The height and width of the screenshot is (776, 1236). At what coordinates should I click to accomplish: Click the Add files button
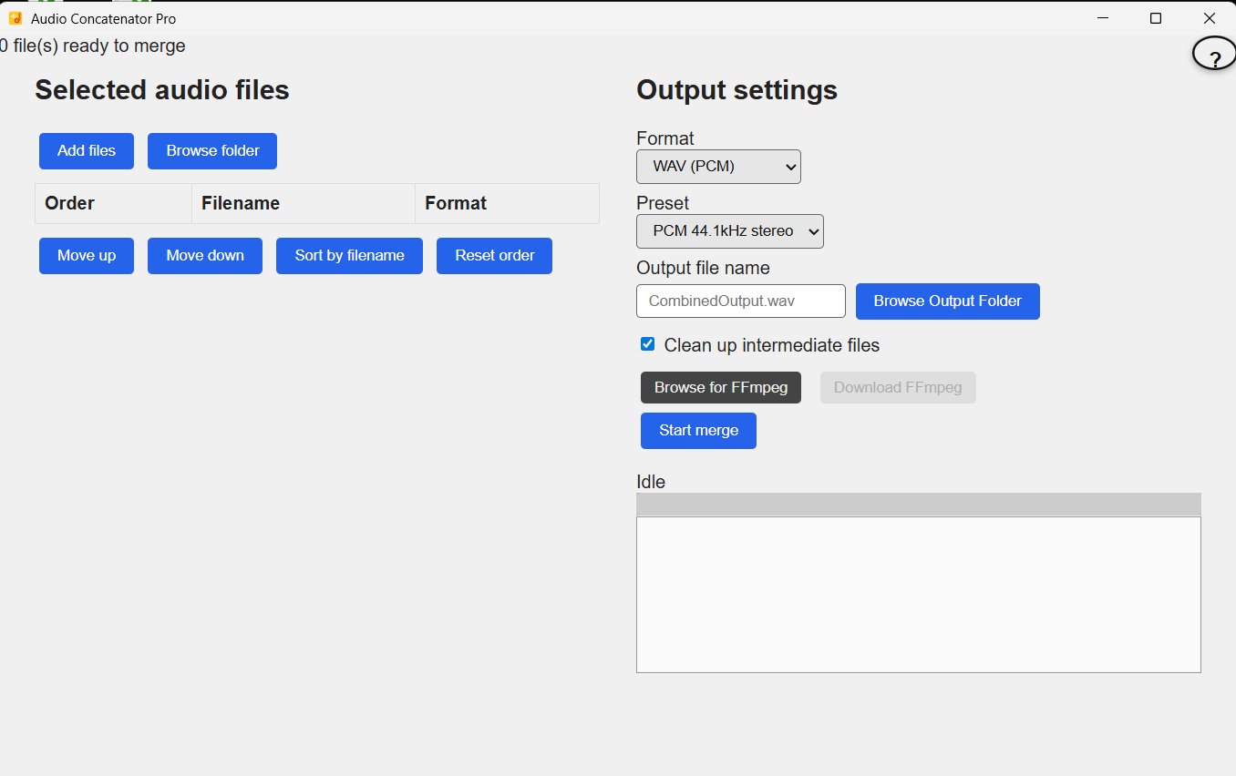(87, 151)
